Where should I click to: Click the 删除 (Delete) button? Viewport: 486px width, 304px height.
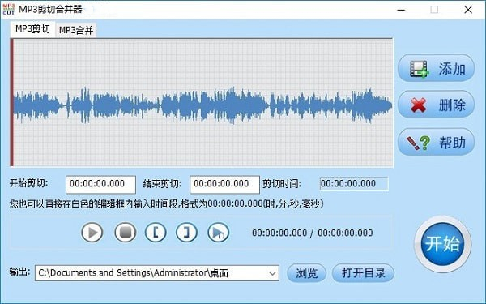[x=436, y=105]
